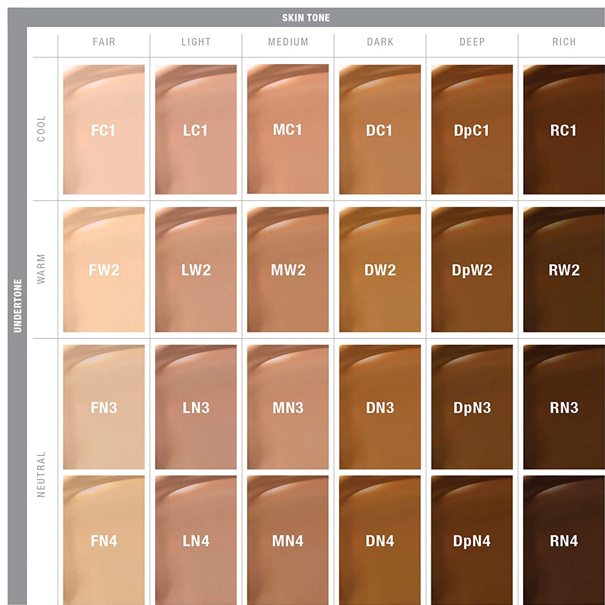Click the MW2 medium warm swatch

click(x=287, y=269)
